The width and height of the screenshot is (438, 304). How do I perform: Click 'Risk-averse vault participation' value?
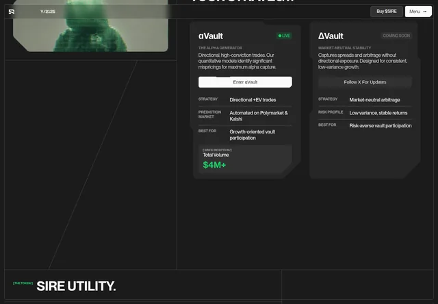coord(381,126)
